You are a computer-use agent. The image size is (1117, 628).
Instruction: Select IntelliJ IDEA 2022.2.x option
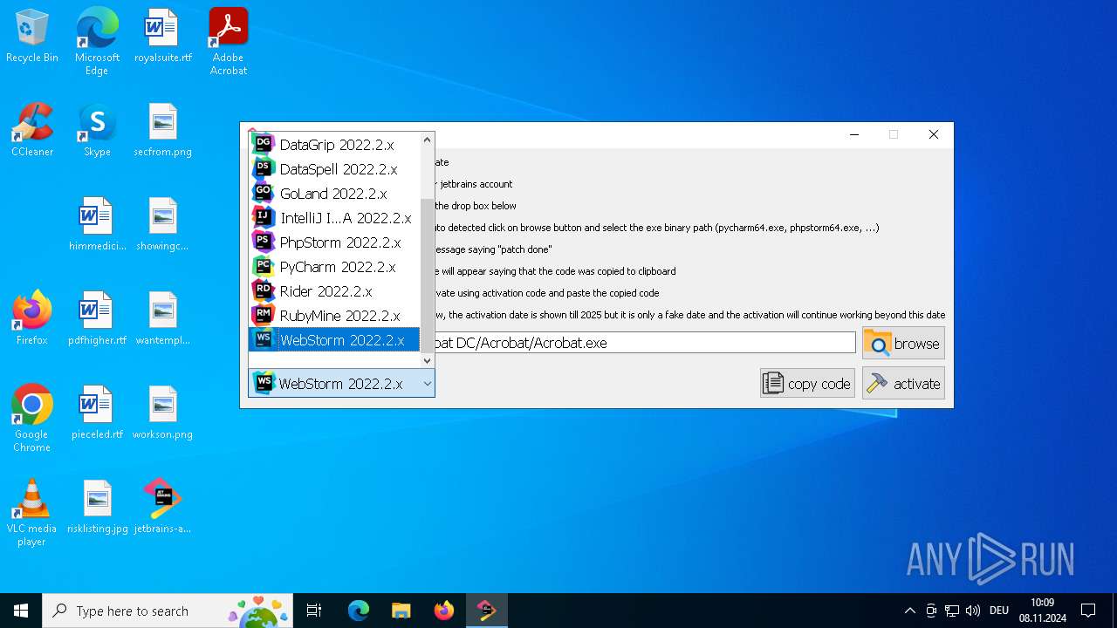click(x=334, y=218)
